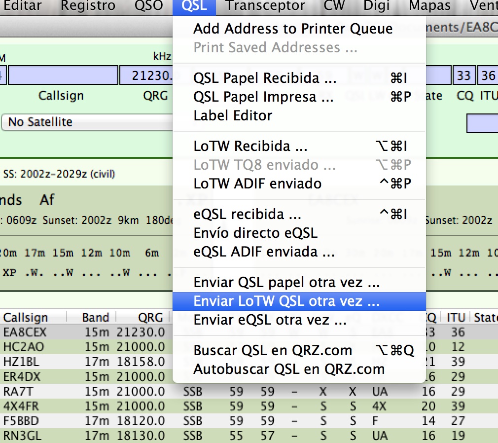Open the Transceptor menu
This screenshot has width=498, height=443.
tap(265, 6)
